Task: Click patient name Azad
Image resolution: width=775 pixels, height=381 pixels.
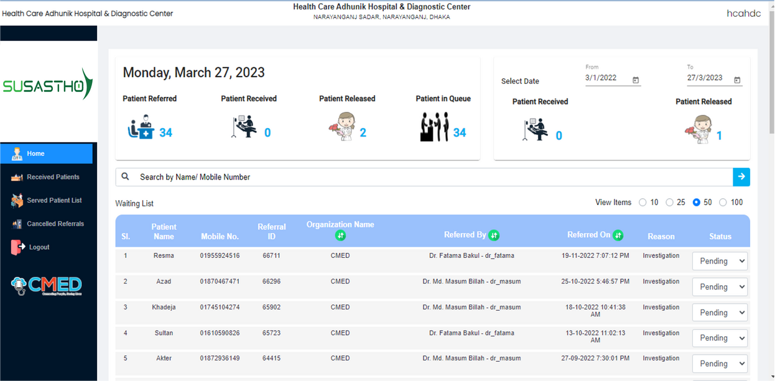Action: click(164, 282)
